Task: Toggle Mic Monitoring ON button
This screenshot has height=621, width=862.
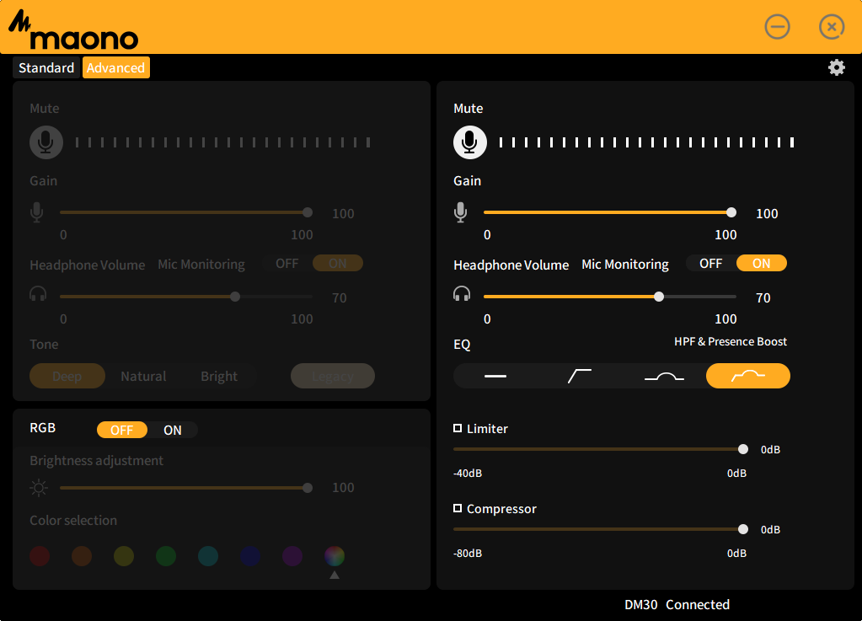Action: pos(761,263)
